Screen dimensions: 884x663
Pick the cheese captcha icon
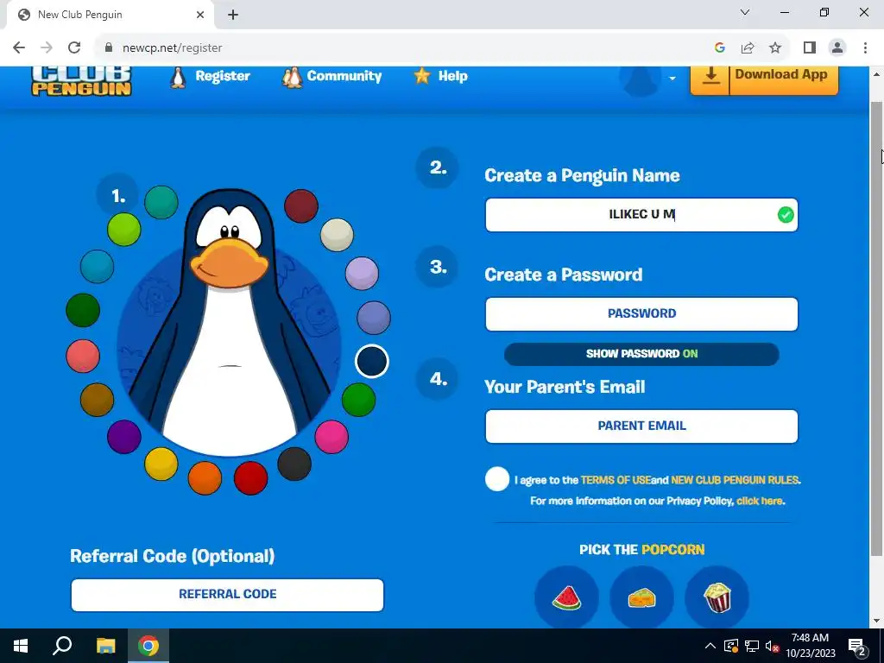(641, 597)
